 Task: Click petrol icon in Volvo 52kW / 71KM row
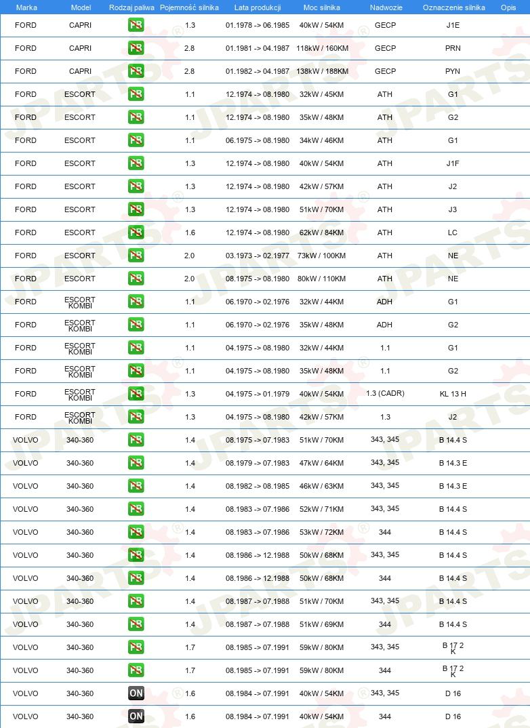(136, 509)
